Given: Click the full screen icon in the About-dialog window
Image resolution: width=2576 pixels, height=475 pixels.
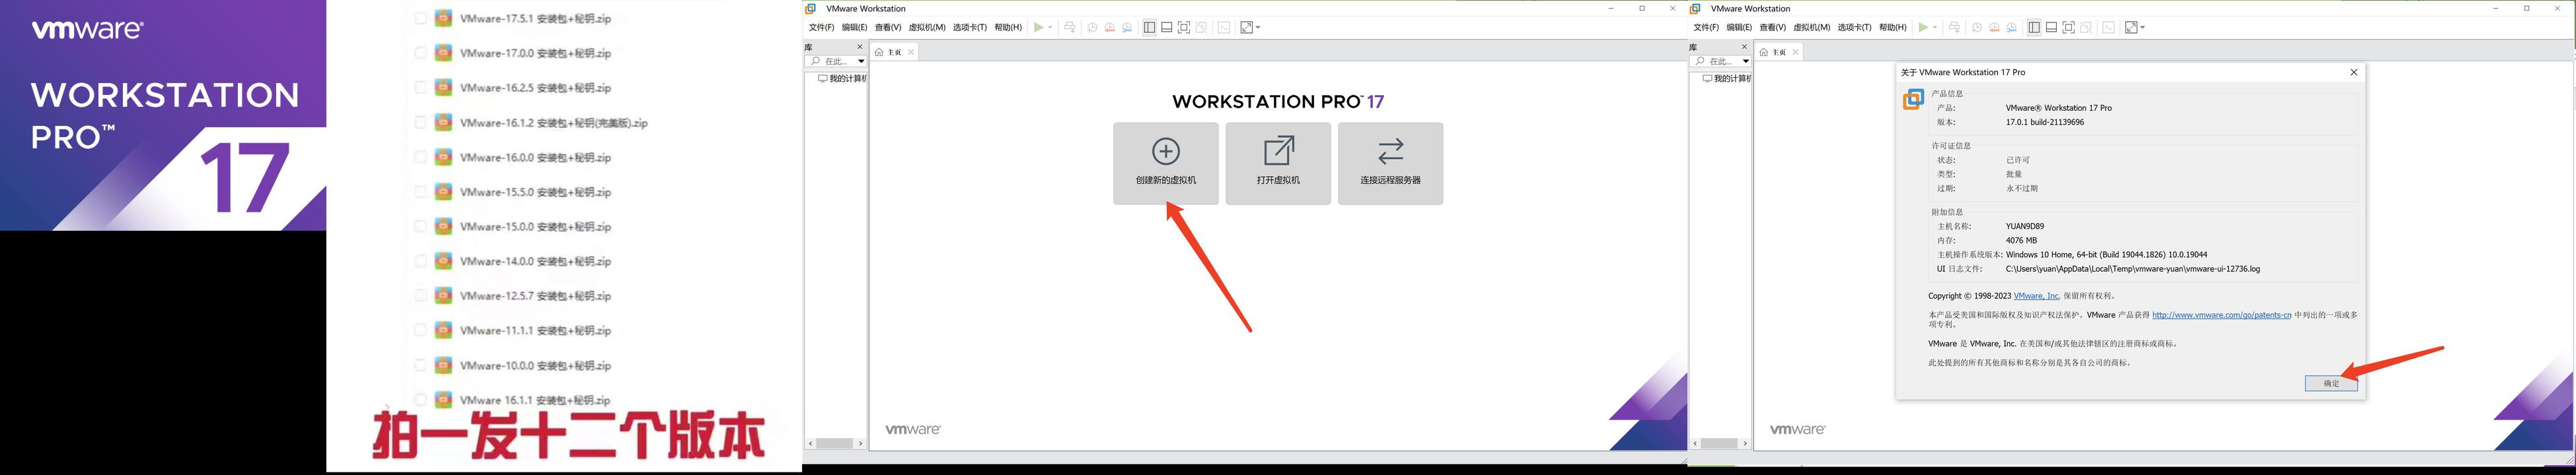Looking at the screenshot, I should point(2069,27).
